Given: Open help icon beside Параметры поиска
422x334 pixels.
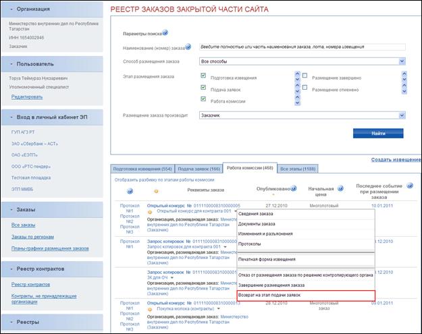Looking at the screenshot, I should tap(165, 32).
